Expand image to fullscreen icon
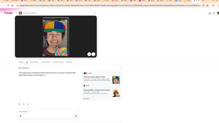The height and width of the screenshot is (123, 219). [x=94, y=54]
